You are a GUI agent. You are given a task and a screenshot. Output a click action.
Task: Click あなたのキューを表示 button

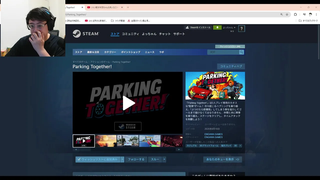pos(222,159)
